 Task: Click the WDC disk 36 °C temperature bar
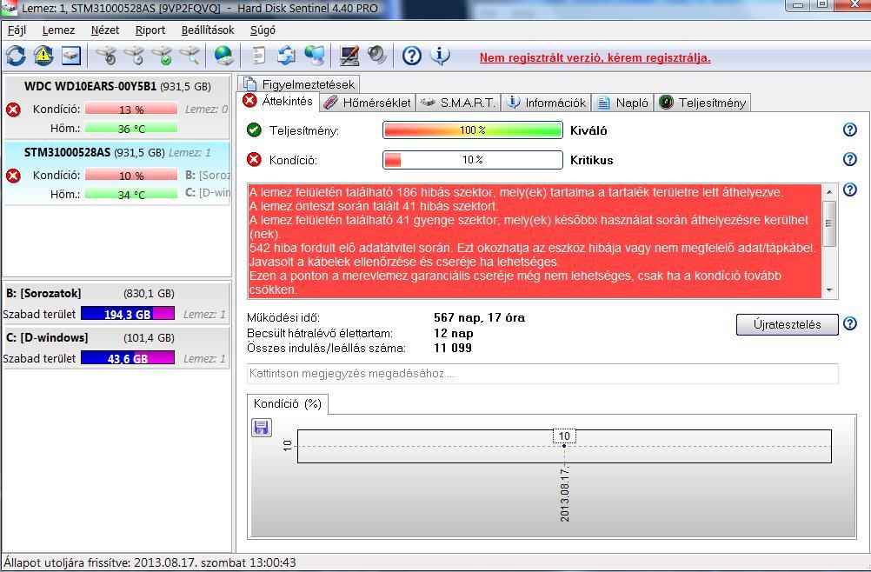tap(131, 129)
